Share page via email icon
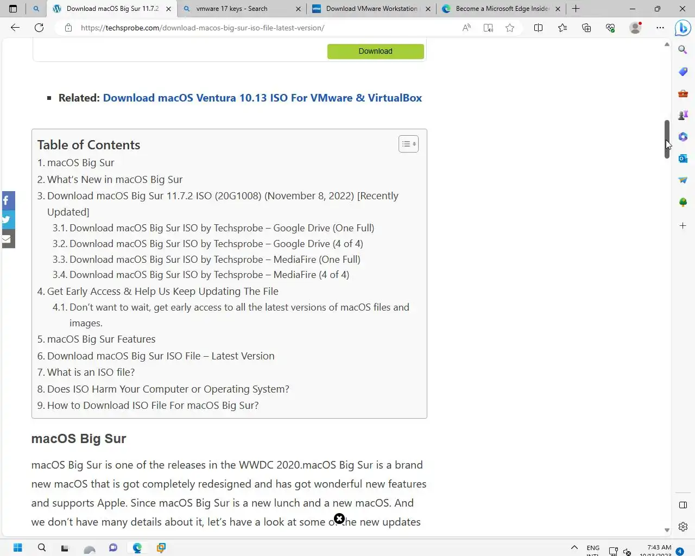Screen dimensions: 695x556 pos(7,239)
